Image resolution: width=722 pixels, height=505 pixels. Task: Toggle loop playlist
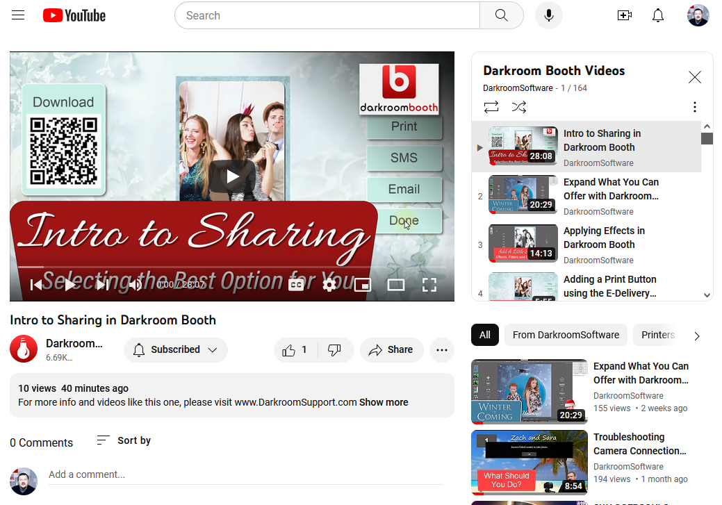(x=491, y=107)
